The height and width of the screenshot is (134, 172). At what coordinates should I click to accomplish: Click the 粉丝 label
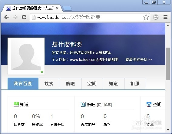pyautogui.click(x=107, y=124)
